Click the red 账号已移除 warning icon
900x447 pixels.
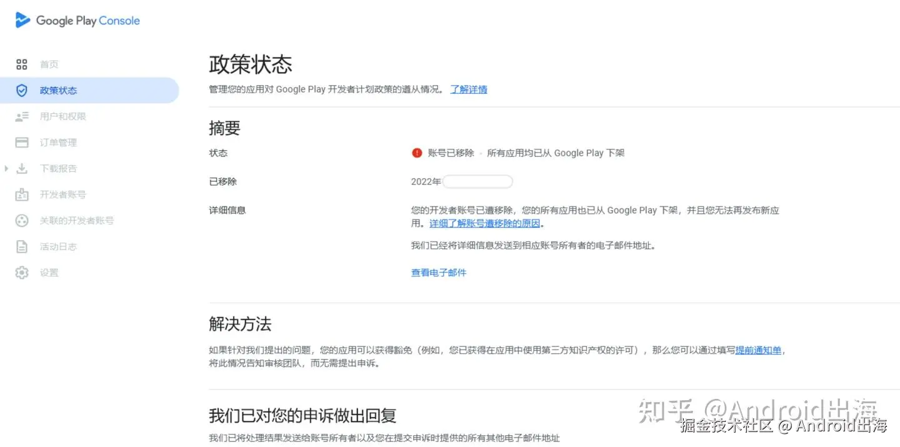tap(417, 153)
